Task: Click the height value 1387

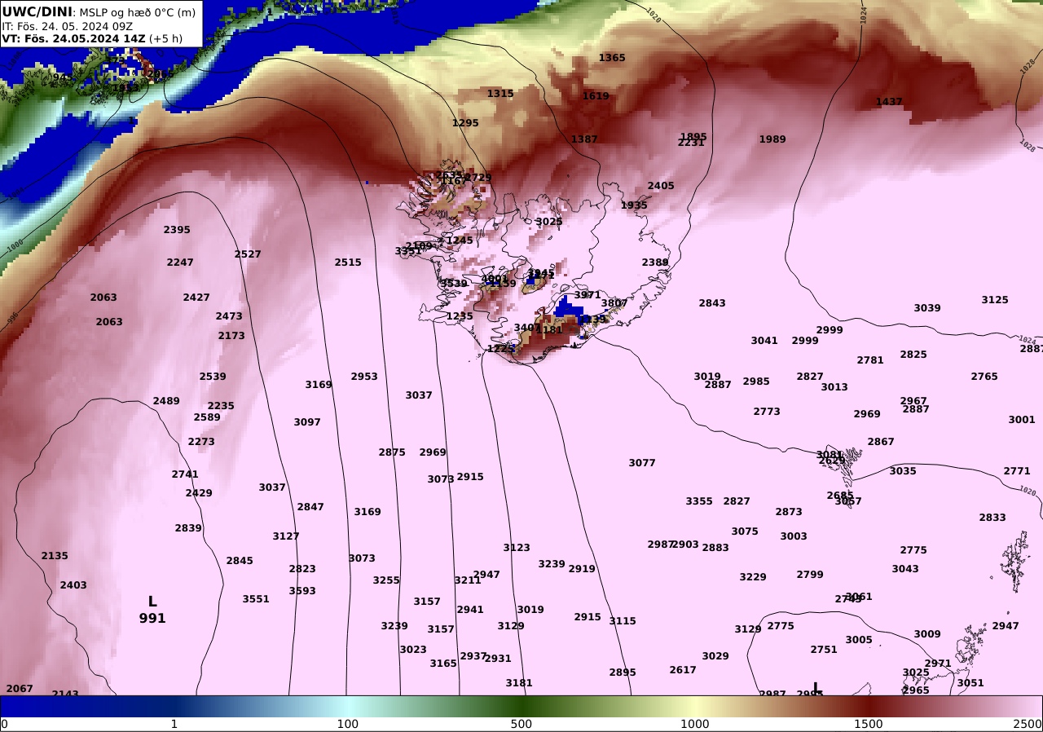Action: [x=584, y=139]
